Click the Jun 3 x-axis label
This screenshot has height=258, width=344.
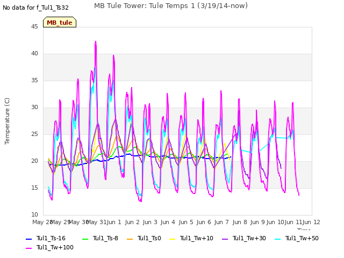tap(150, 223)
